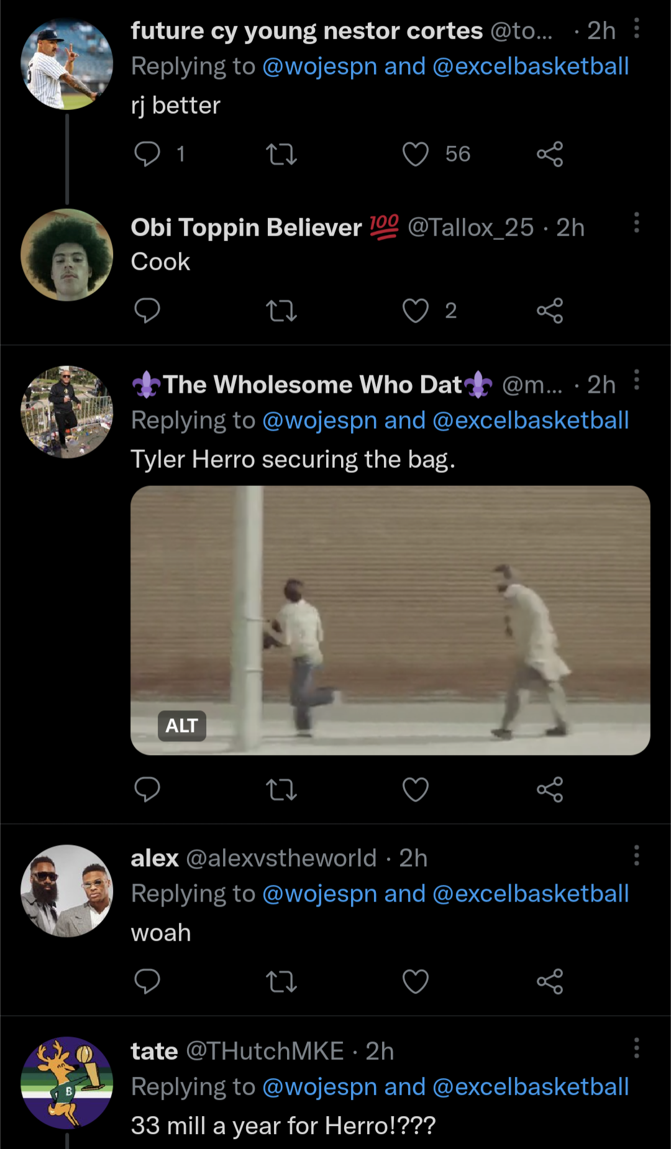Viewport: 671px width, 1149px height.
Task: Share alex's "woah" tweet
Action: [x=550, y=982]
